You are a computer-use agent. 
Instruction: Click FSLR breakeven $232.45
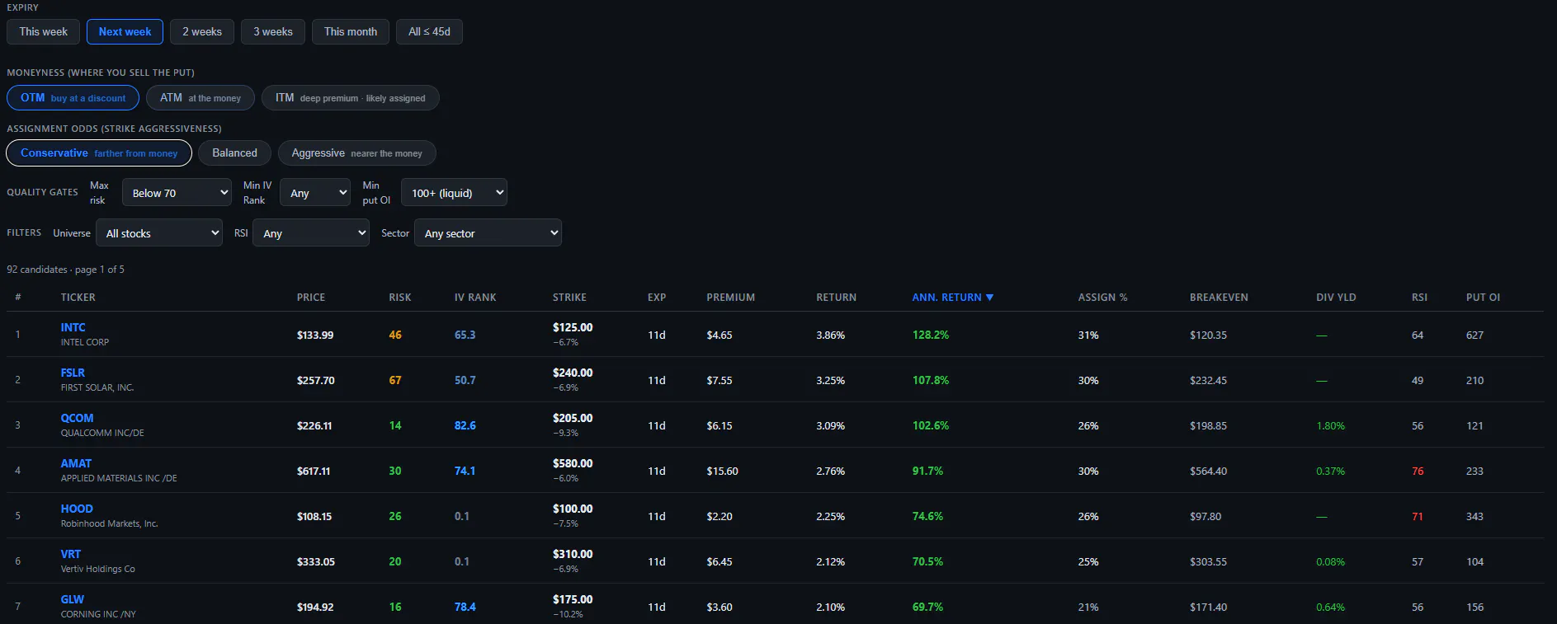coord(1208,381)
